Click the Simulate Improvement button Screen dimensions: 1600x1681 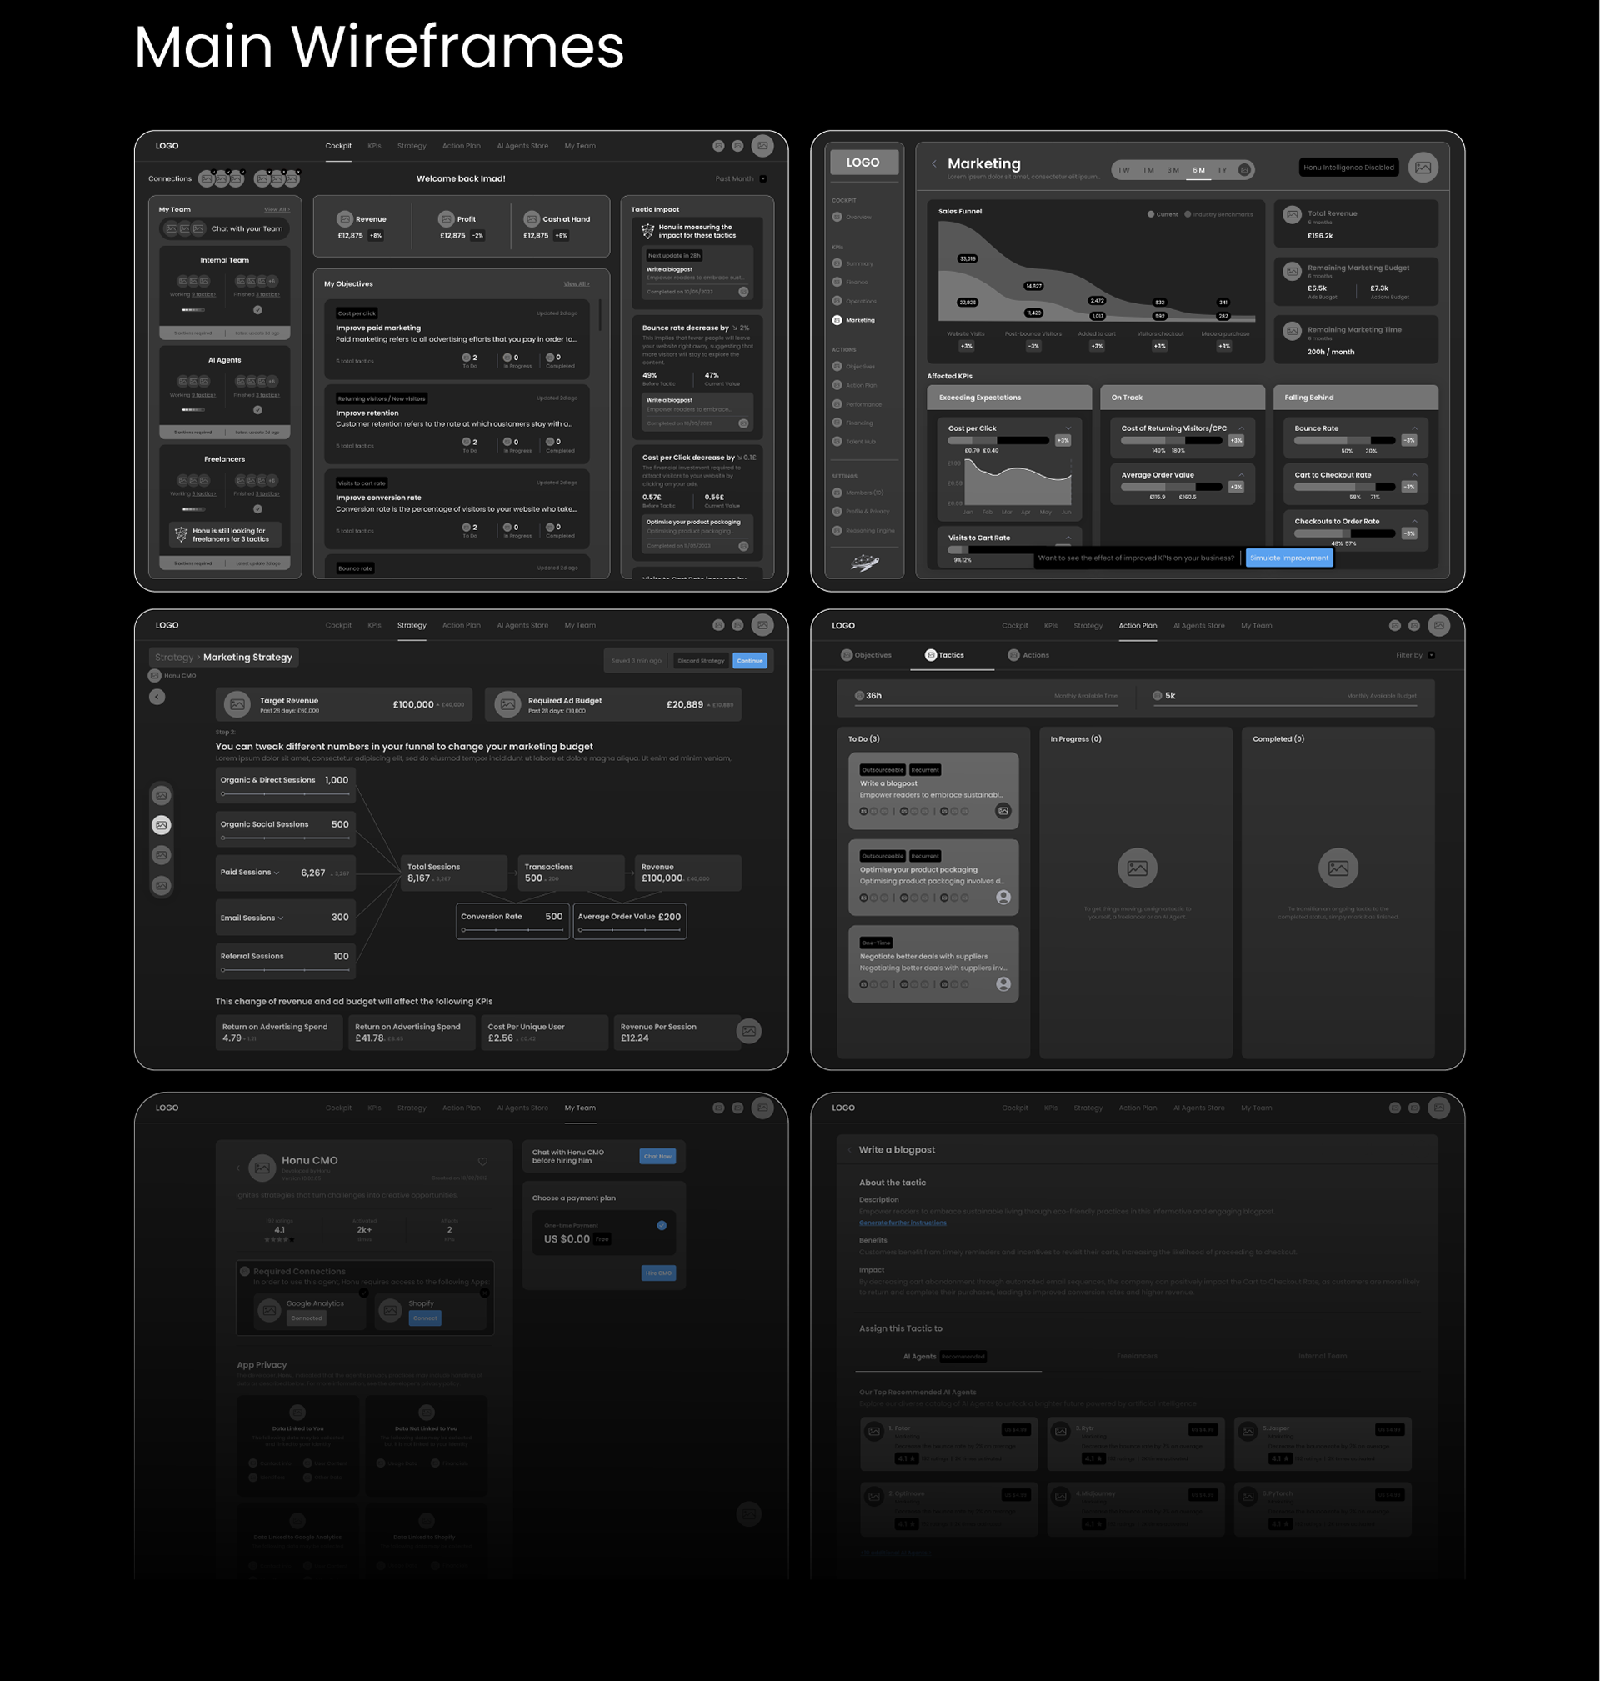coord(1287,558)
